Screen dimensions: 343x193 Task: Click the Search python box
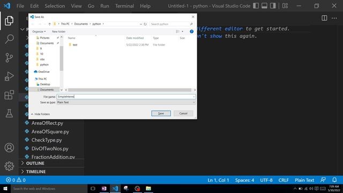[x=172, y=24]
